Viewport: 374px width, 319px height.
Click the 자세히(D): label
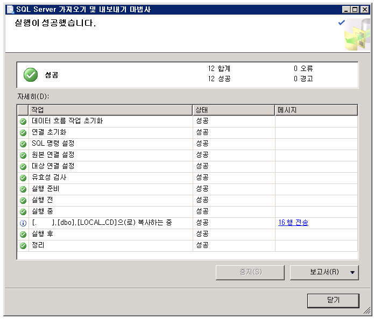point(33,96)
